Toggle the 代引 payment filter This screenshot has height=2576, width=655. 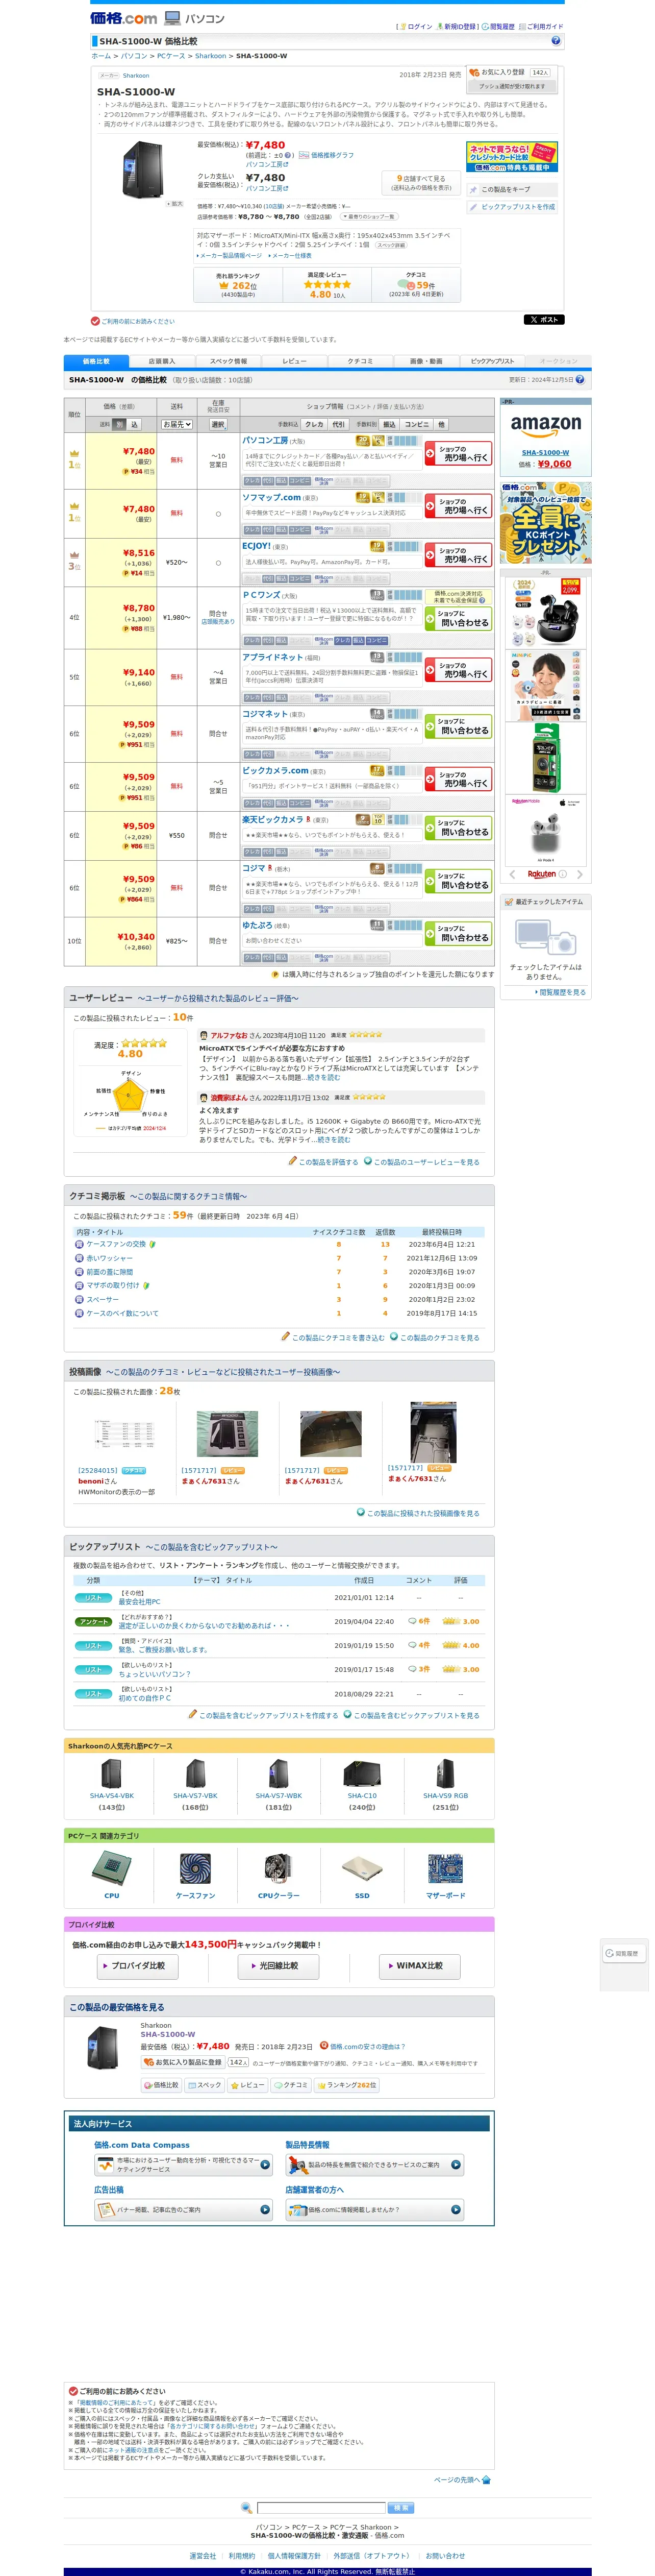point(339,424)
